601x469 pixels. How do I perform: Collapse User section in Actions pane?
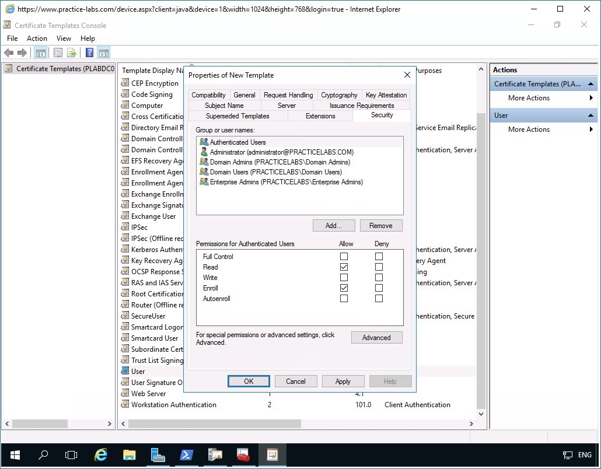coord(590,116)
